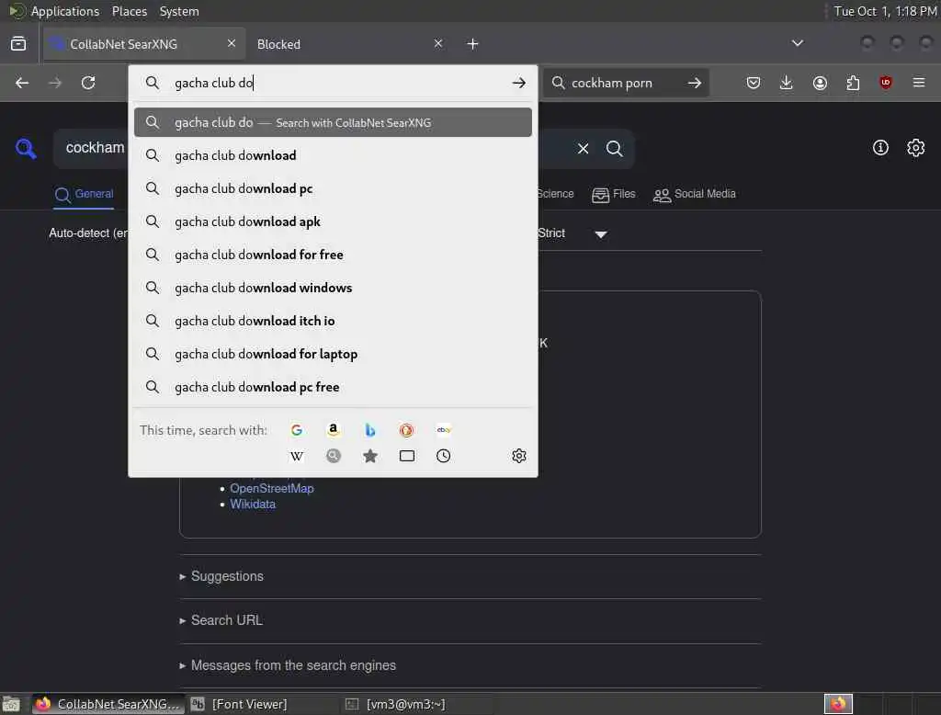Select the Science category tab
The width and height of the screenshot is (941, 715).
[556, 194]
